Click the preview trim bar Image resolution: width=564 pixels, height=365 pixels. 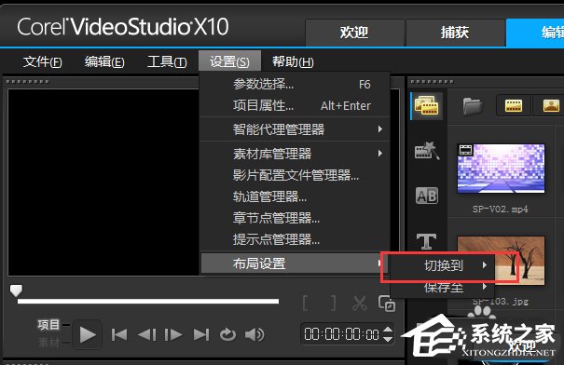pyautogui.click(x=148, y=302)
